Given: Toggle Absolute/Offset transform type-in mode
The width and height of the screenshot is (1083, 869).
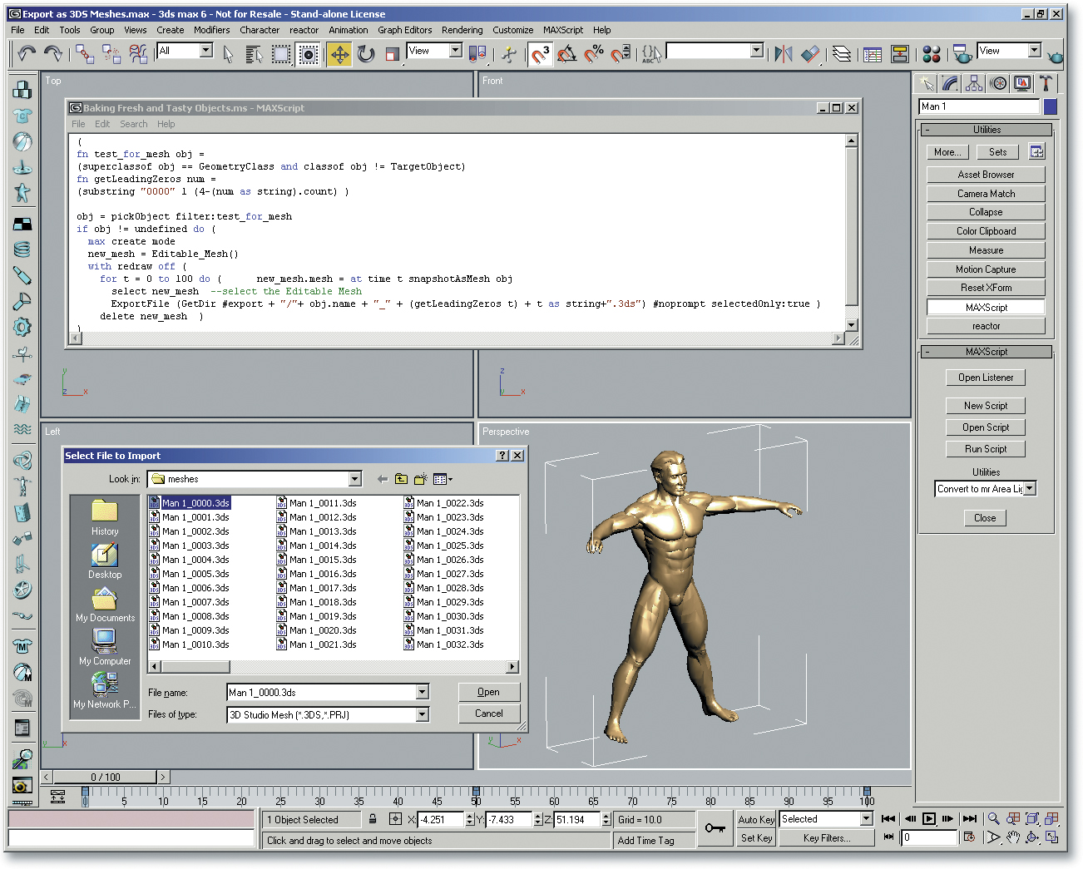Looking at the screenshot, I should (x=395, y=819).
